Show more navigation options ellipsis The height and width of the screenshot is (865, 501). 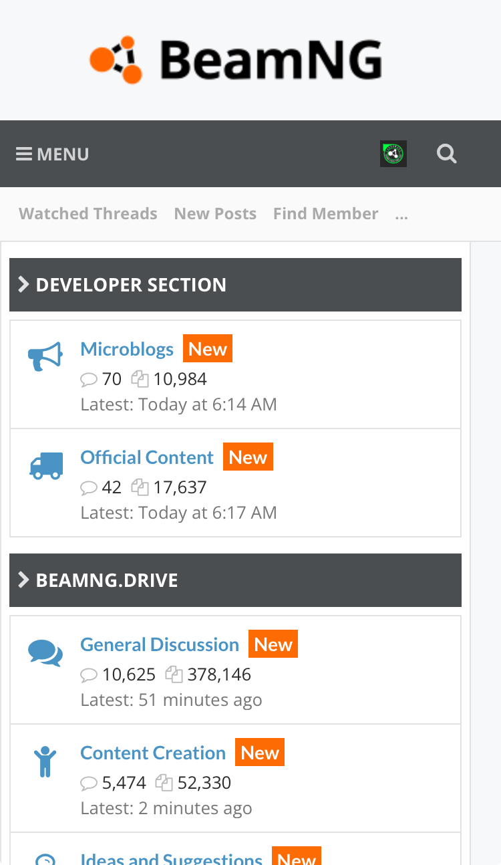tap(401, 214)
